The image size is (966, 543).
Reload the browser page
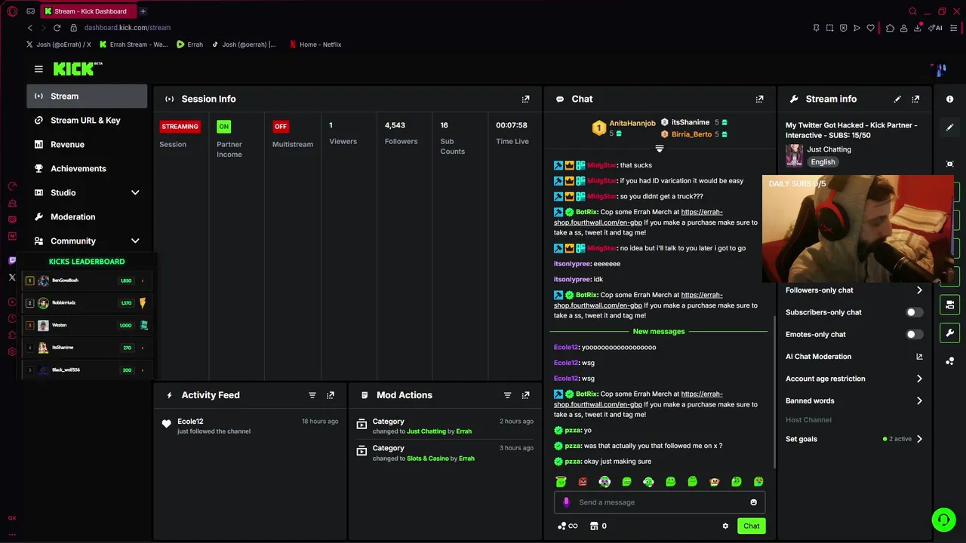click(x=57, y=28)
